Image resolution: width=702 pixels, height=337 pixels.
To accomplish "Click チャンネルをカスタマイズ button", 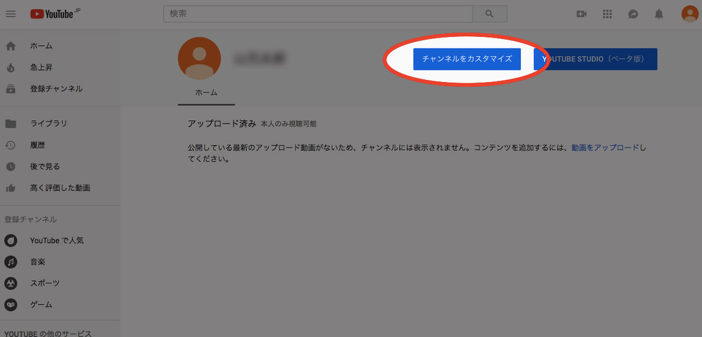I will (x=467, y=59).
